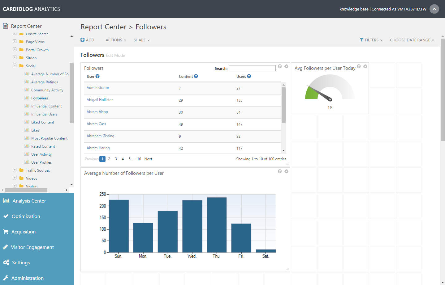Select the Average Ratings report
The width and height of the screenshot is (445, 285).
point(45,82)
